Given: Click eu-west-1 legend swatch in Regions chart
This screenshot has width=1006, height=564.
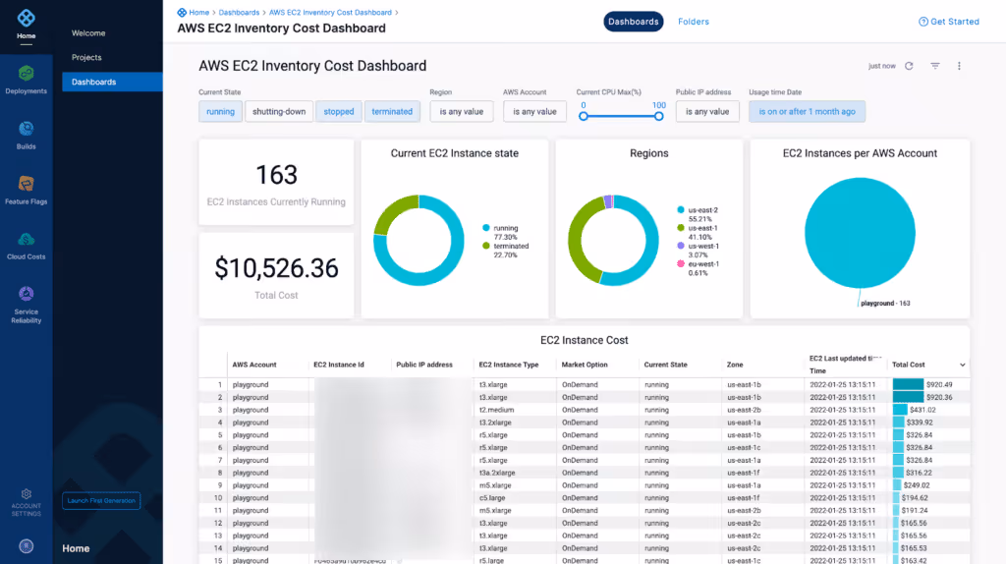Looking at the screenshot, I should coord(681,263).
